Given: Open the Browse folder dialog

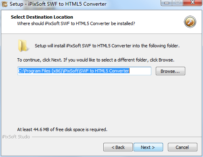Looking at the screenshot, I should (170, 71).
